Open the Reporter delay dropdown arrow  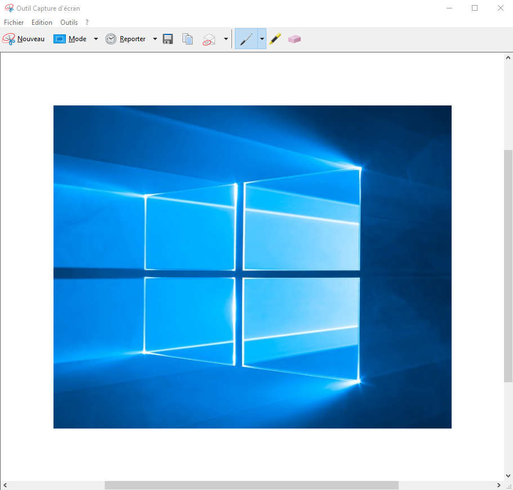(x=155, y=39)
